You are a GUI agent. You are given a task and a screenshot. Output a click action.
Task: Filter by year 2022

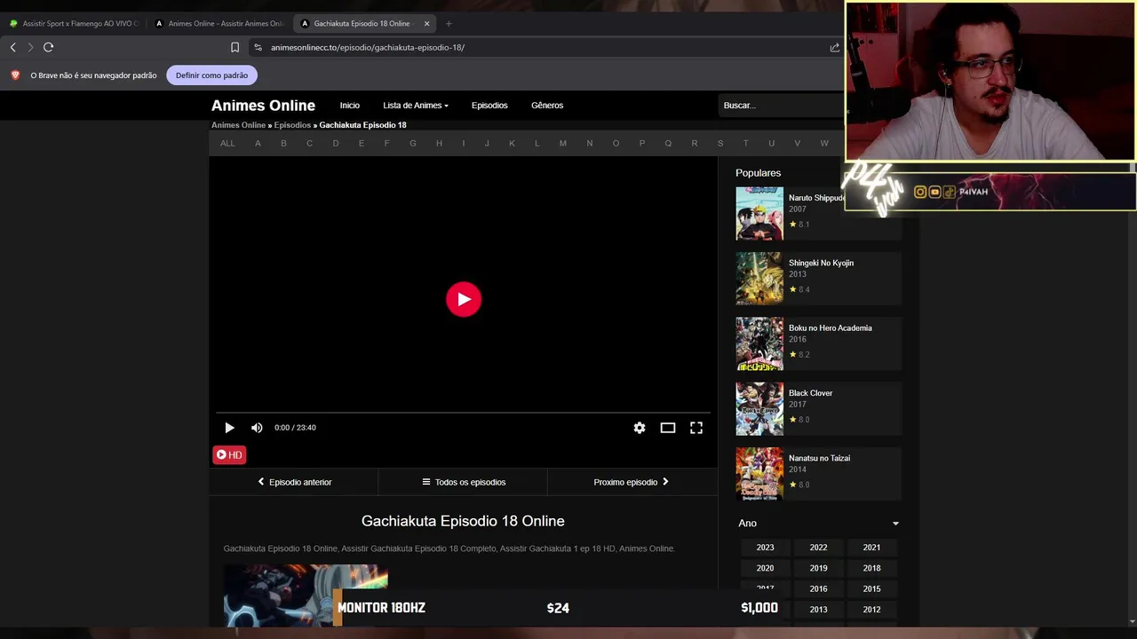(x=818, y=548)
